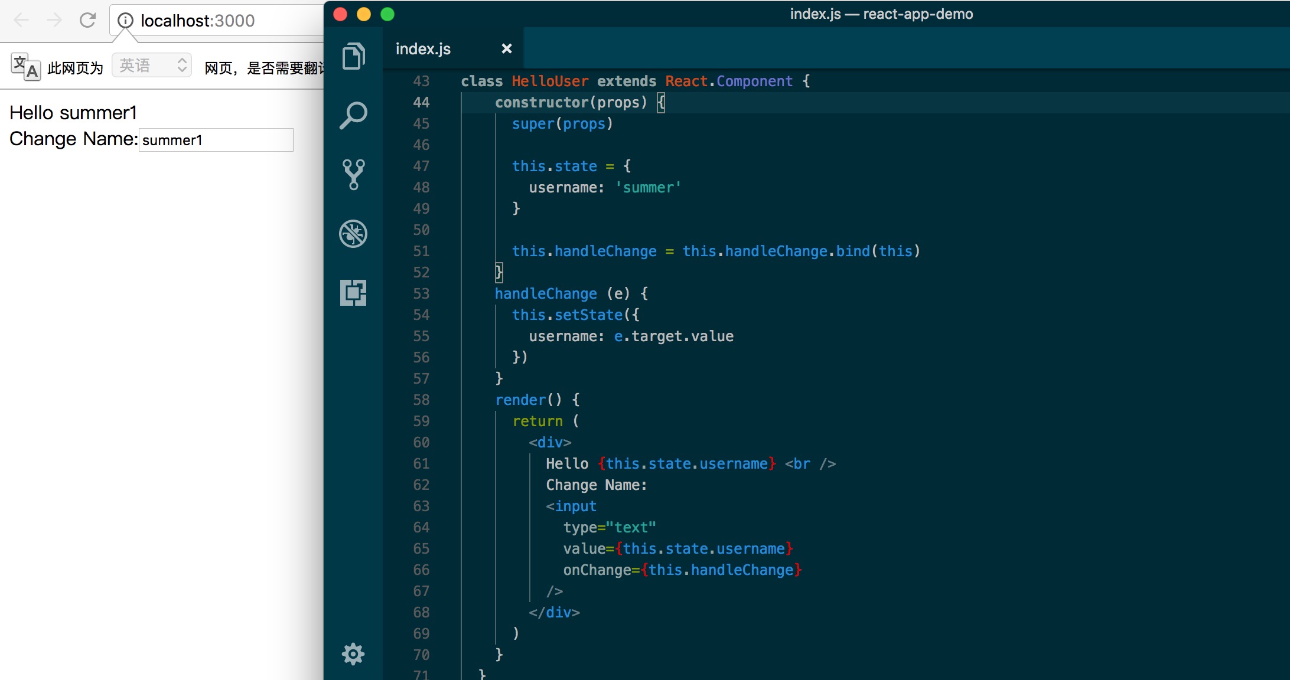Click the green maximize window button
Screen dimensions: 1290x680
pyautogui.click(x=387, y=14)
